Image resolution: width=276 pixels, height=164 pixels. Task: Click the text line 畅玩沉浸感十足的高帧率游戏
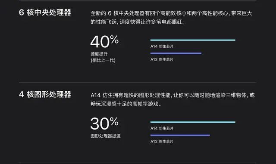(x=126, y=104)
